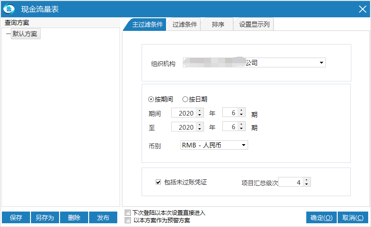The height and width of the screenshot is (227, 371).
Task: Click the 项目汇总级次 value field
Action: click(290, 182)
